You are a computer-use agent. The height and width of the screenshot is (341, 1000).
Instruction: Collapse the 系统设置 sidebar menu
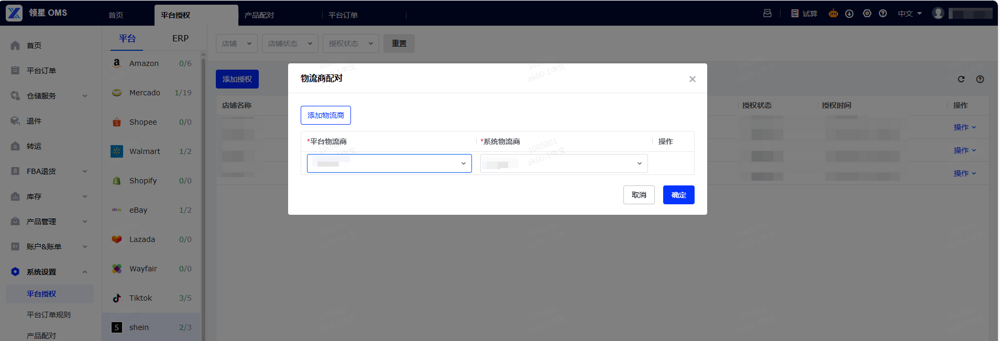point(85,272)
